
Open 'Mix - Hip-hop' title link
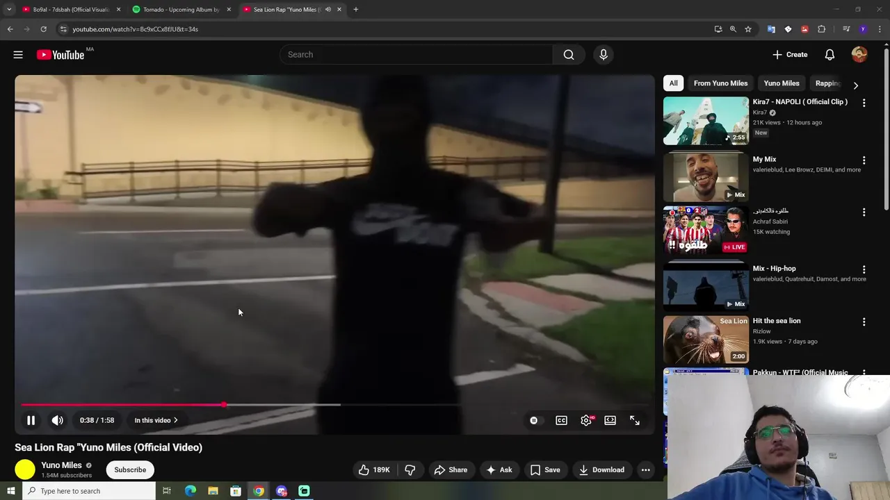click(x=774, y=268)
